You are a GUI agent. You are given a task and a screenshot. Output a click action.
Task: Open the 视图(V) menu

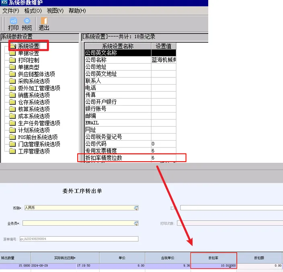pyautogui.click(x=55, y=10)
